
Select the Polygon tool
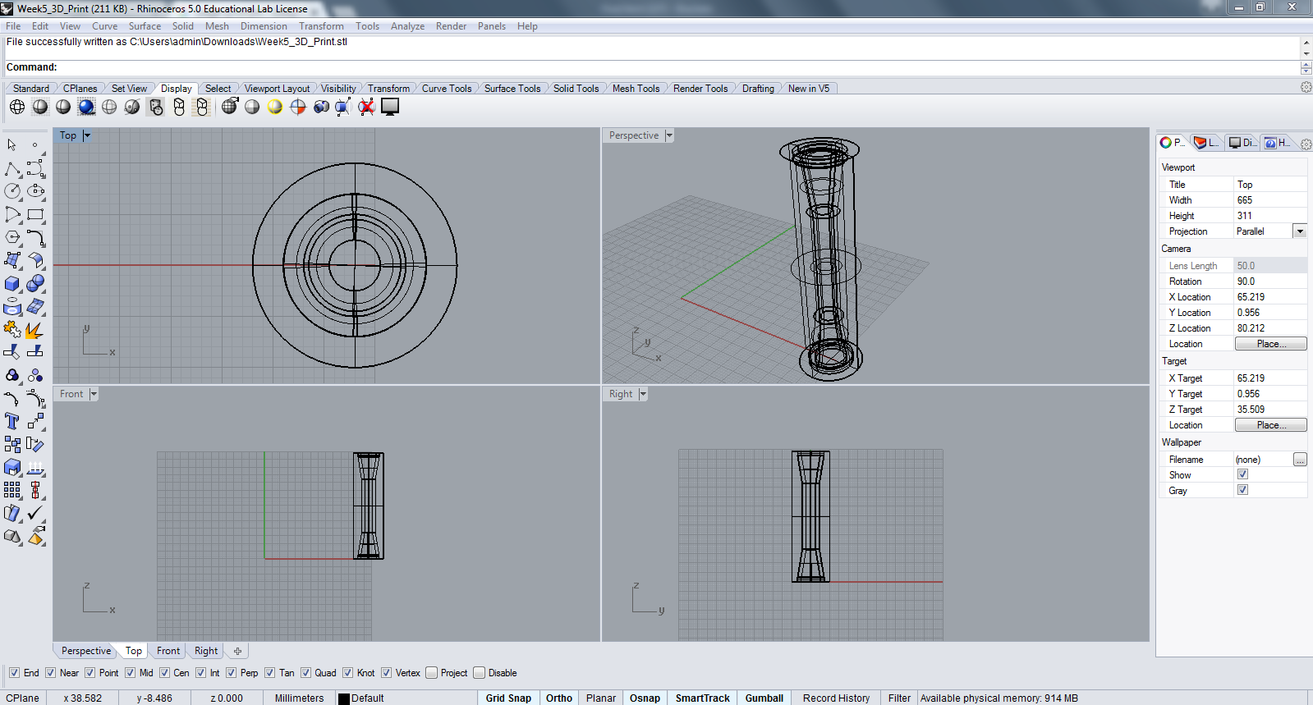click(x=12, y=237)
